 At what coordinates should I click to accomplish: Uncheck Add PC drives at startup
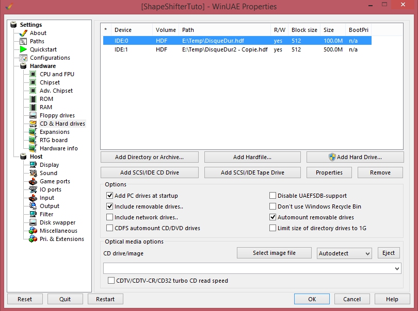tap(109, 196)
